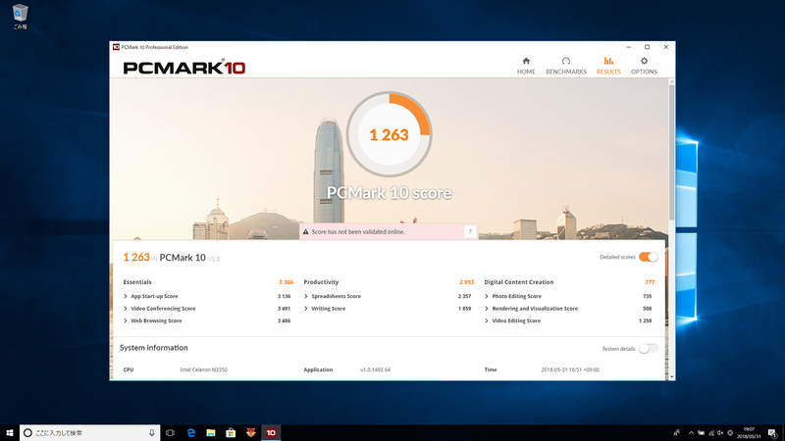Select the RESULTS tab

(608, 66)
